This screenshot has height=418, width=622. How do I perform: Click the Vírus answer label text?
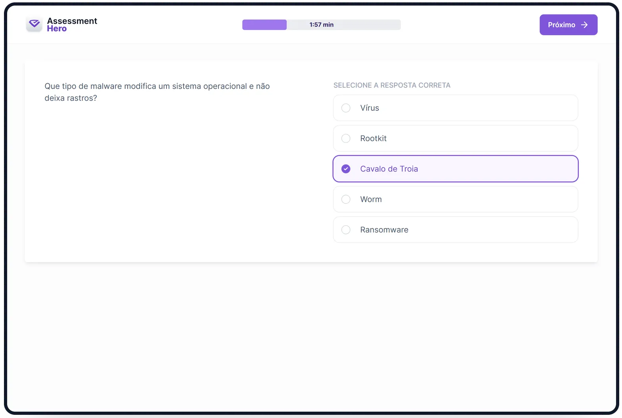pos(369,108)
